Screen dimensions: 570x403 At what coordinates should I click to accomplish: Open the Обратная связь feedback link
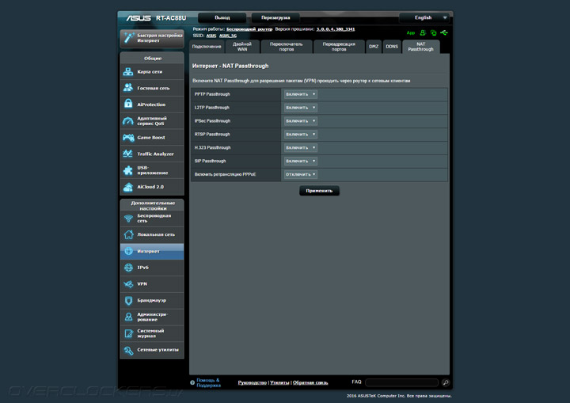[x=310, y=382]
